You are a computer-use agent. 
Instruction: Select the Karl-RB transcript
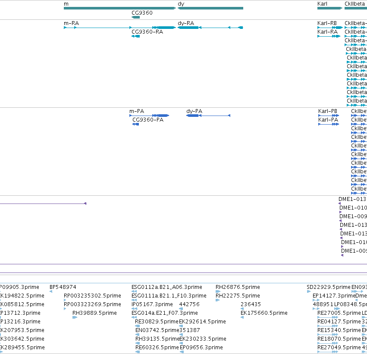(x=330, y=28)
